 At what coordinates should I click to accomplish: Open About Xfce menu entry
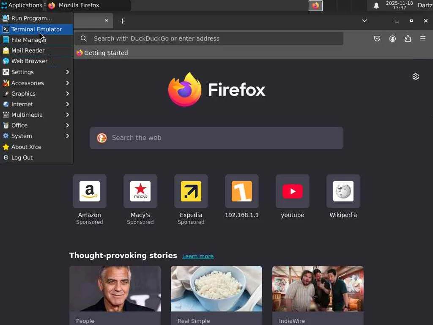pyautogui.click(x=37, y=147)
